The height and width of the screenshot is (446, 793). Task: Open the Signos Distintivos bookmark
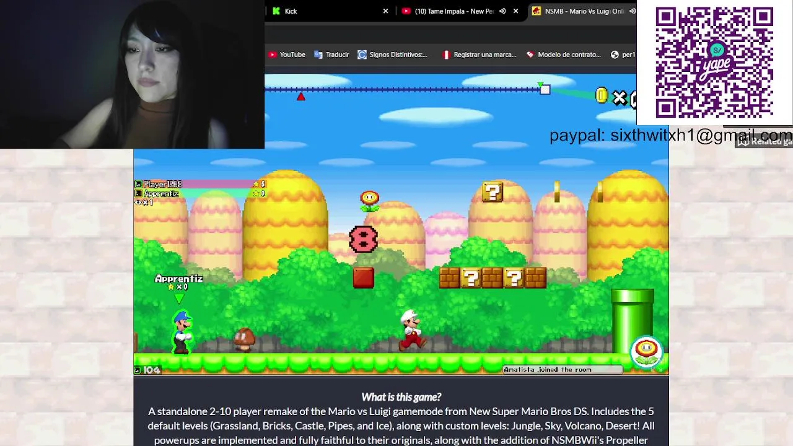pos(393,55)
